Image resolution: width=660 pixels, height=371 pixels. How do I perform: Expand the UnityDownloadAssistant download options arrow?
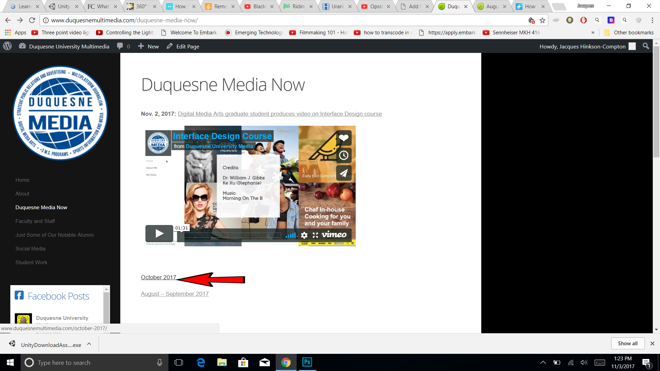(x=89, y=344)
